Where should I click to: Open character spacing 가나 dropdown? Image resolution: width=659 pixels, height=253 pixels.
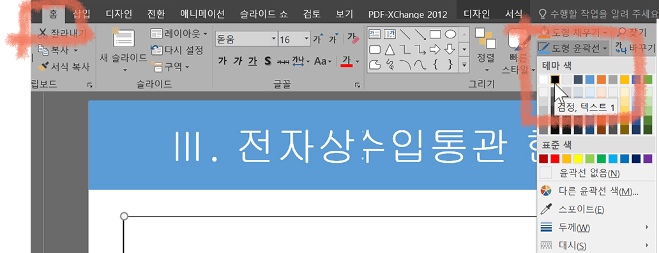pyautogui.click(x=301, y=61)
